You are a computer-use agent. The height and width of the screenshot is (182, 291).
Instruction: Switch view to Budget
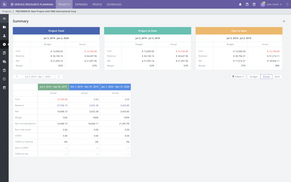tap(254, 77)
